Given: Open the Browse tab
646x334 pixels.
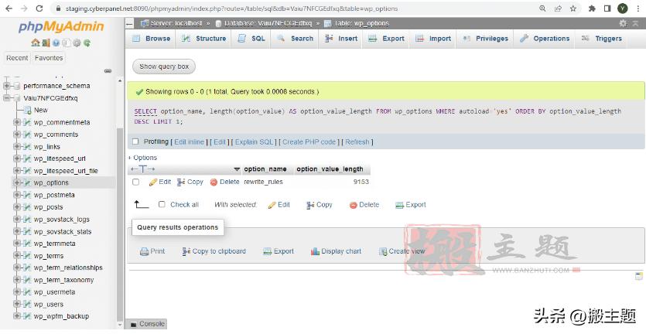Looking at the screenshot, I should tap(151, 39).
